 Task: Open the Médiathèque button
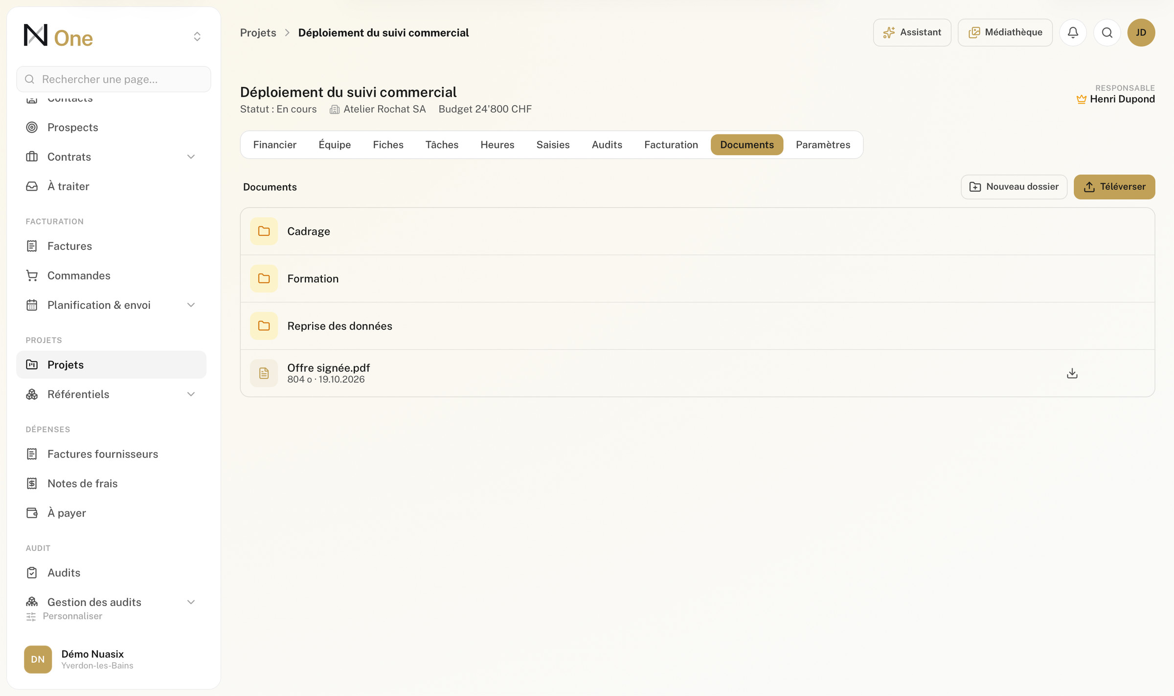coord(1005,32)
